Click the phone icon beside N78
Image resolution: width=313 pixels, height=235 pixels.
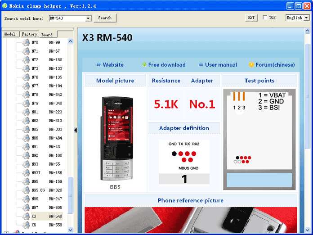(26, 95)
